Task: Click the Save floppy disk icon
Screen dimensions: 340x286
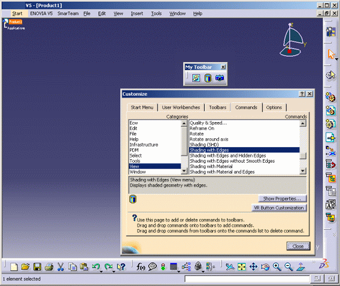Action: point(37,267)
